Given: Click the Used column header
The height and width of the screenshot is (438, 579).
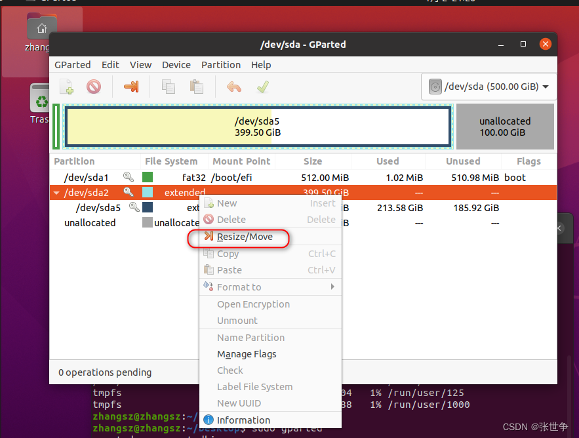Looking at the screenshot, I should click(388, 161).
